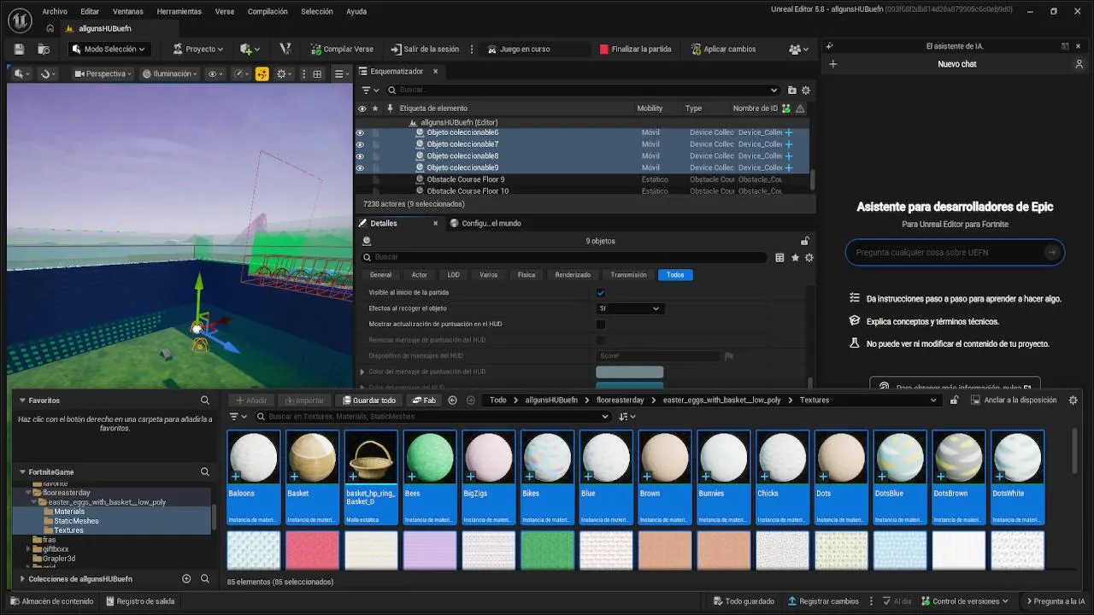Search in the Esquematizador search field
Image resolution: width=1094 pixels, height=615 pixels.
[584, 90]
